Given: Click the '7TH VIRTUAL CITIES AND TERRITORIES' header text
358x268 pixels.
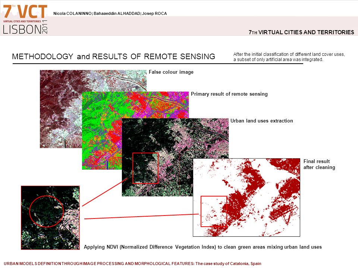Looking at the screenshot, I should pyautogui.click(x=301, y=32).
